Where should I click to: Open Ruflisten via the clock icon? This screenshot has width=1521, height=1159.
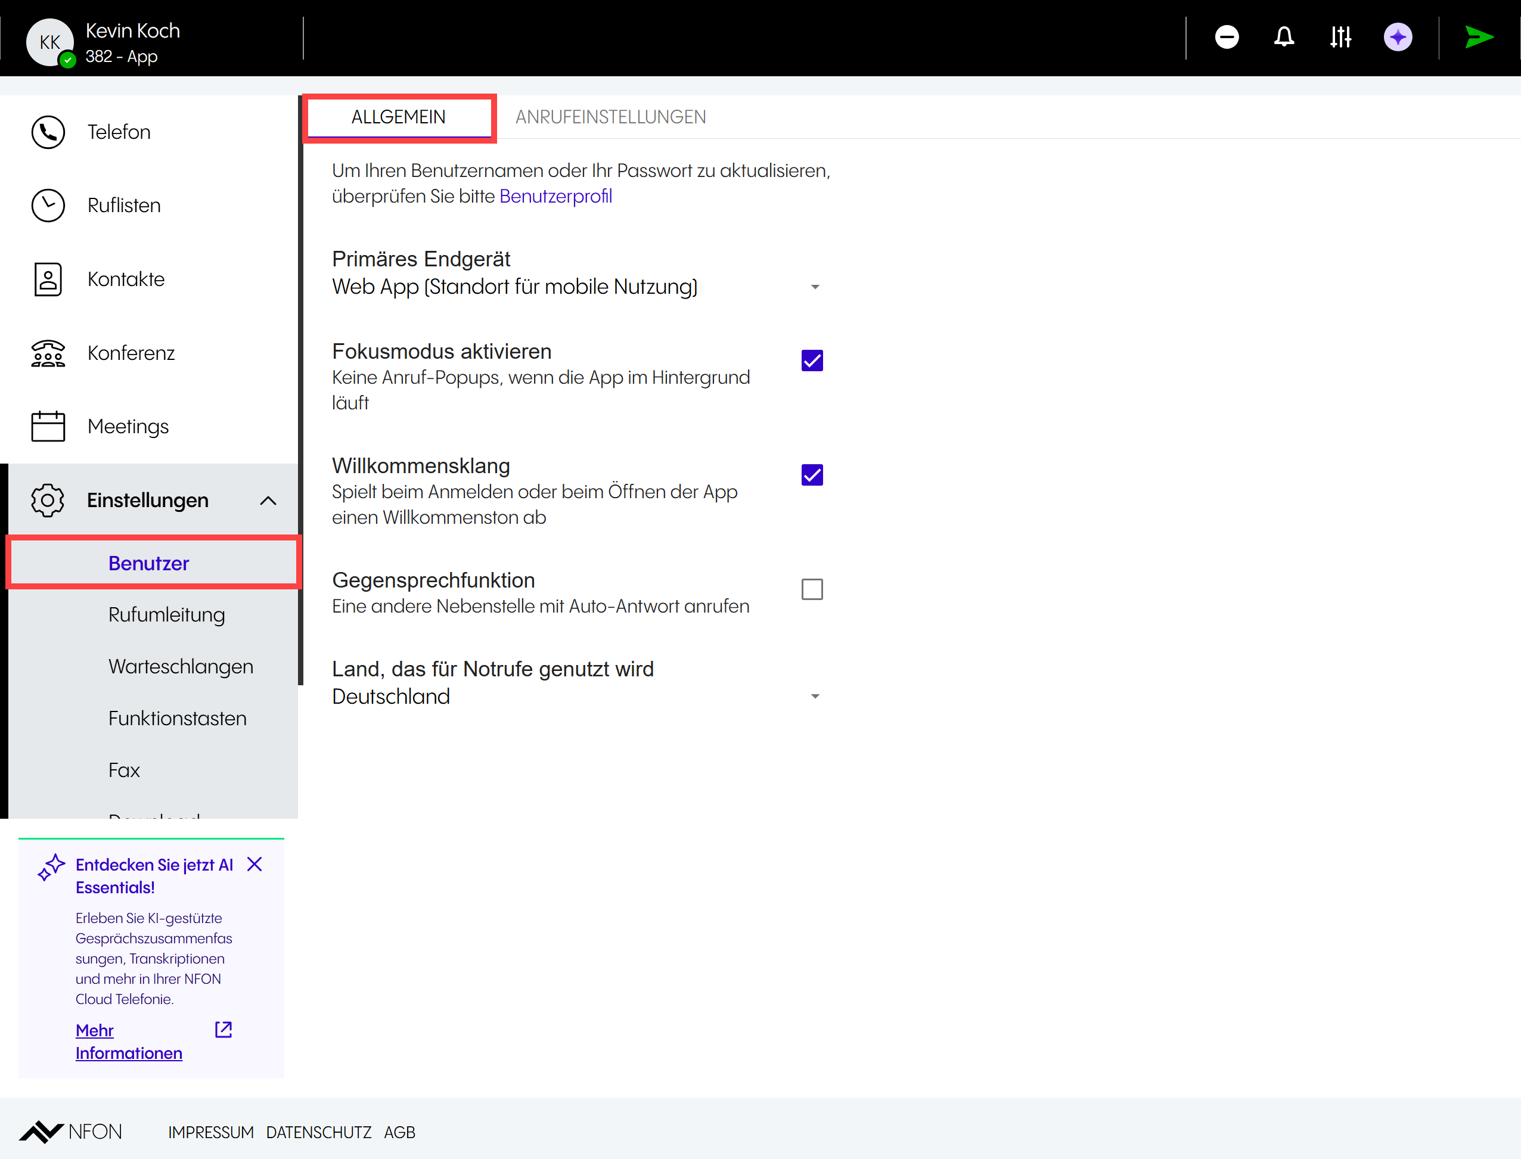coord(48,206)
